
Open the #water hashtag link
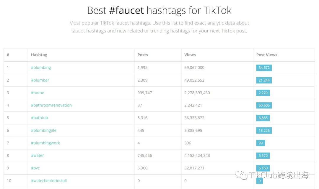38,155
